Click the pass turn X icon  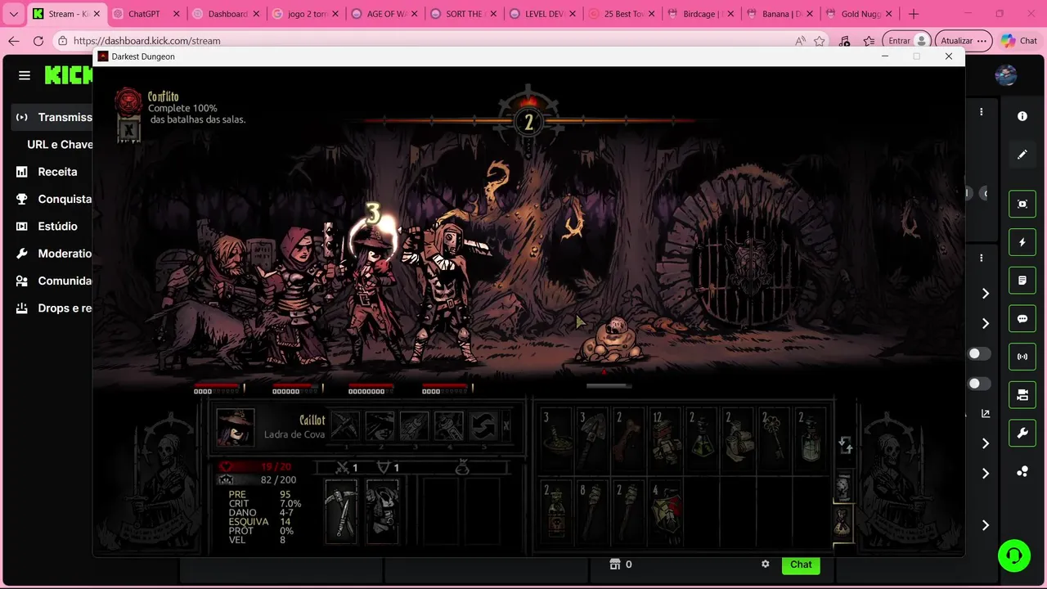click(506, 426)
